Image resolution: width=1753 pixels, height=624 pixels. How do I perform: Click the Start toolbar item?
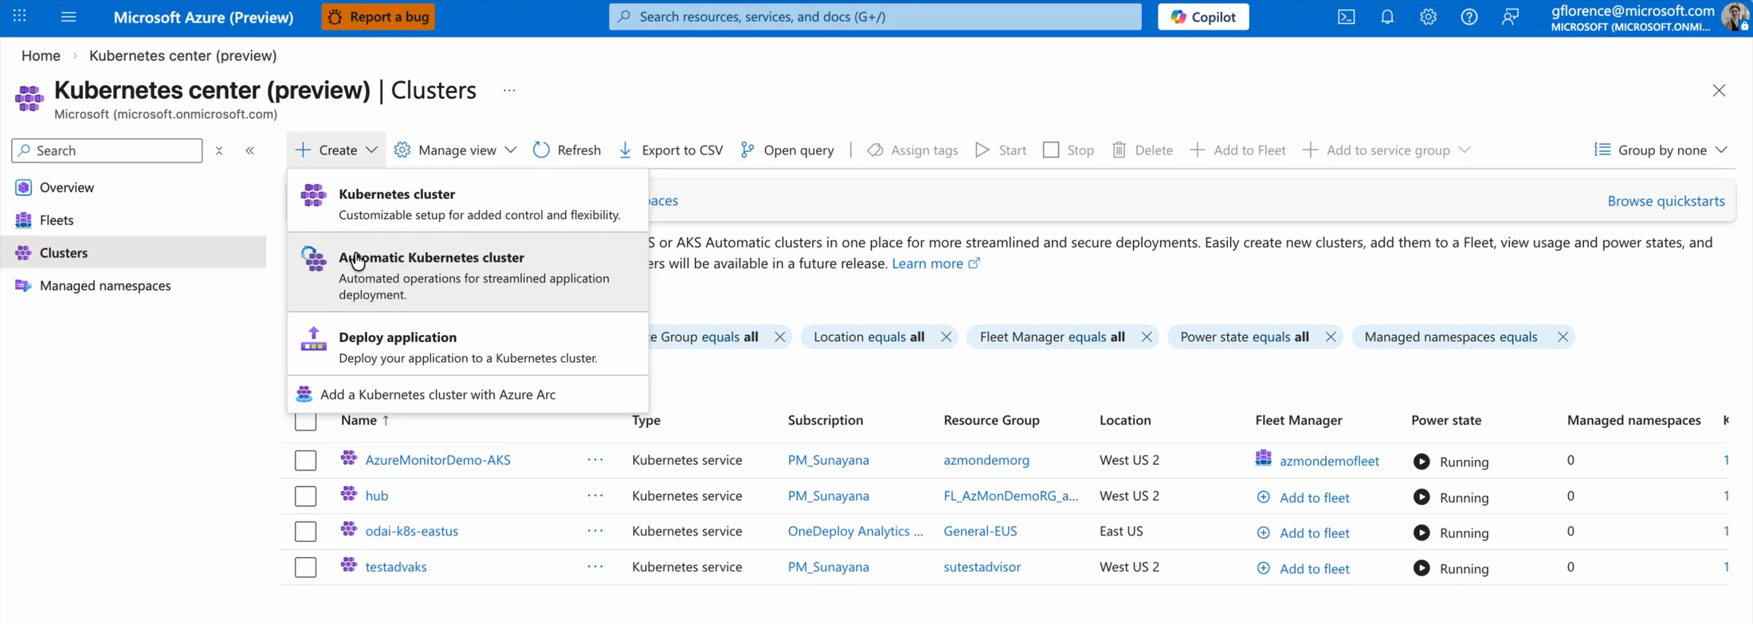point(1001,150)
